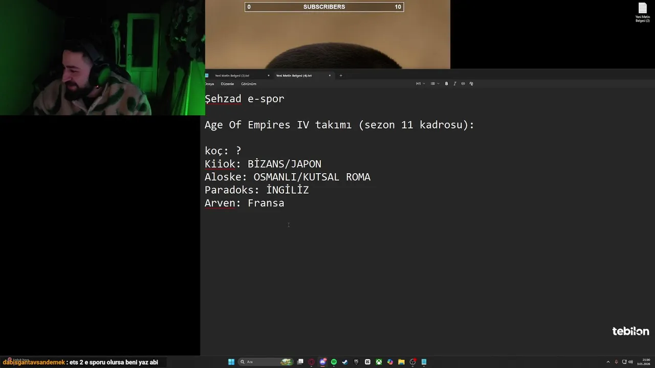Click the 'Aloske: OSMANLI/KUTSAL ROMA' line
The height and width of the screenshot is (368, 655).
[288, 177]
